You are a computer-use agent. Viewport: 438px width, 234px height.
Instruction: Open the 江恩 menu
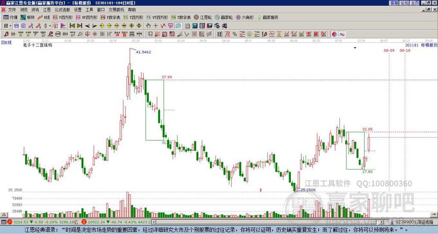click(47, 10)
